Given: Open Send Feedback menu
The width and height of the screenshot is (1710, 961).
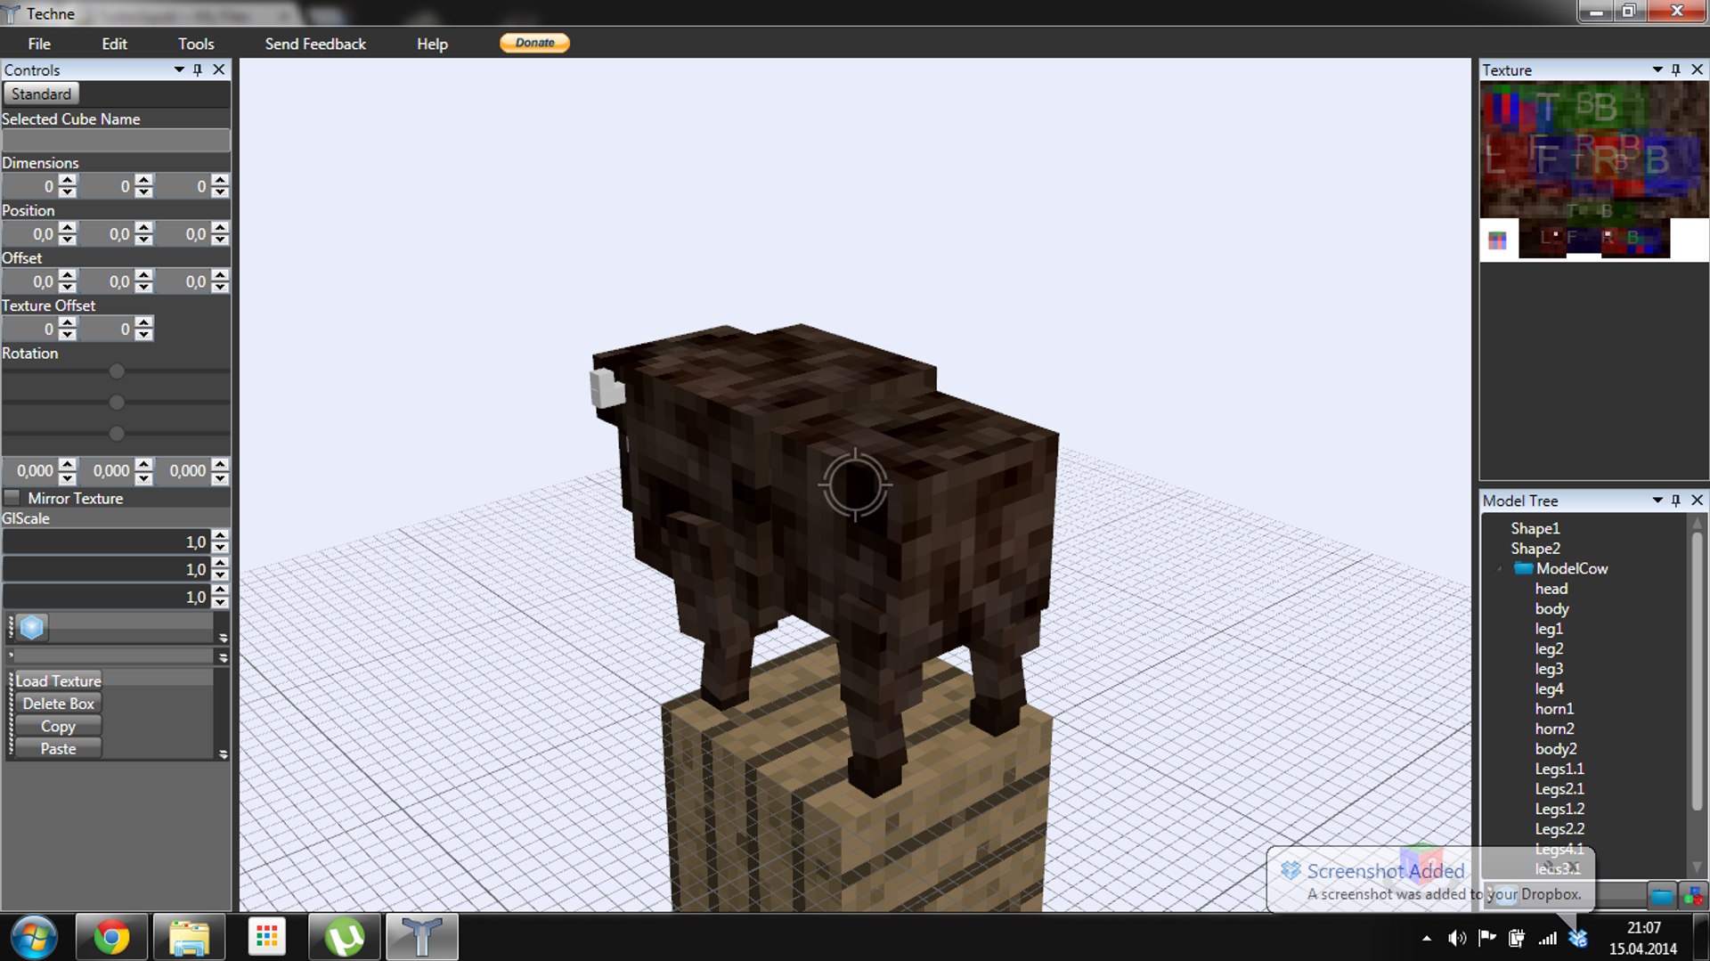Looking at the screenshot, I should coord(315,44).
